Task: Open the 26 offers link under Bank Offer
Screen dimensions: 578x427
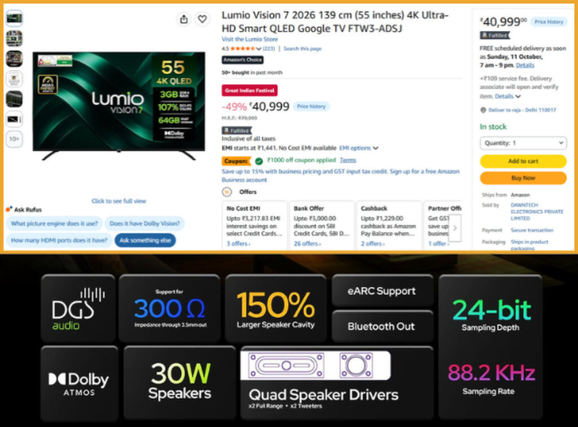Action: (x=307, y=244)
